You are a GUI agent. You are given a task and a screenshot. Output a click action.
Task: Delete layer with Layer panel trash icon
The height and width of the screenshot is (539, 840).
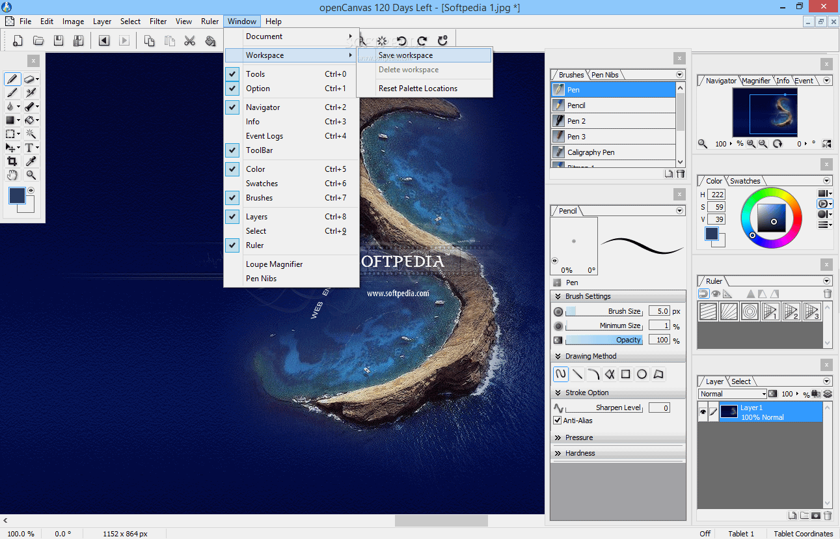(828, 516)
